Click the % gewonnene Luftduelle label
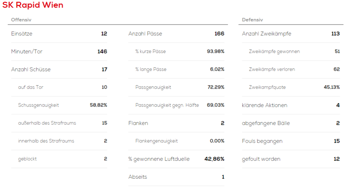Image resolution: width=353 pixels, height=192 pixels. (159, 159)
